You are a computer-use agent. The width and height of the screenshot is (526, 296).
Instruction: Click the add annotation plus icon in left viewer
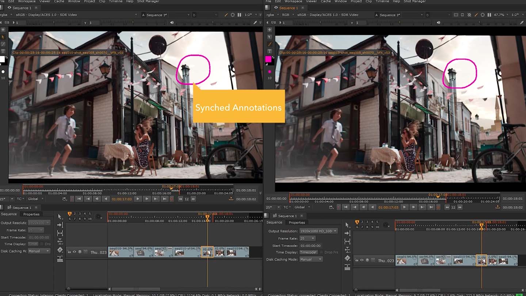tap(3, 30)
